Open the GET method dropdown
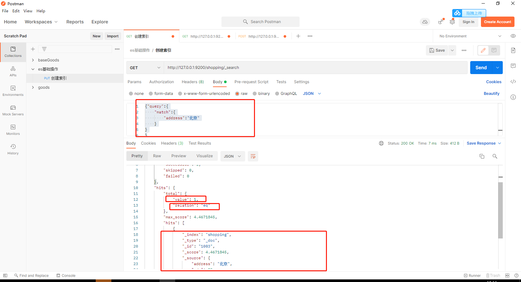 [x=145, y=68]
